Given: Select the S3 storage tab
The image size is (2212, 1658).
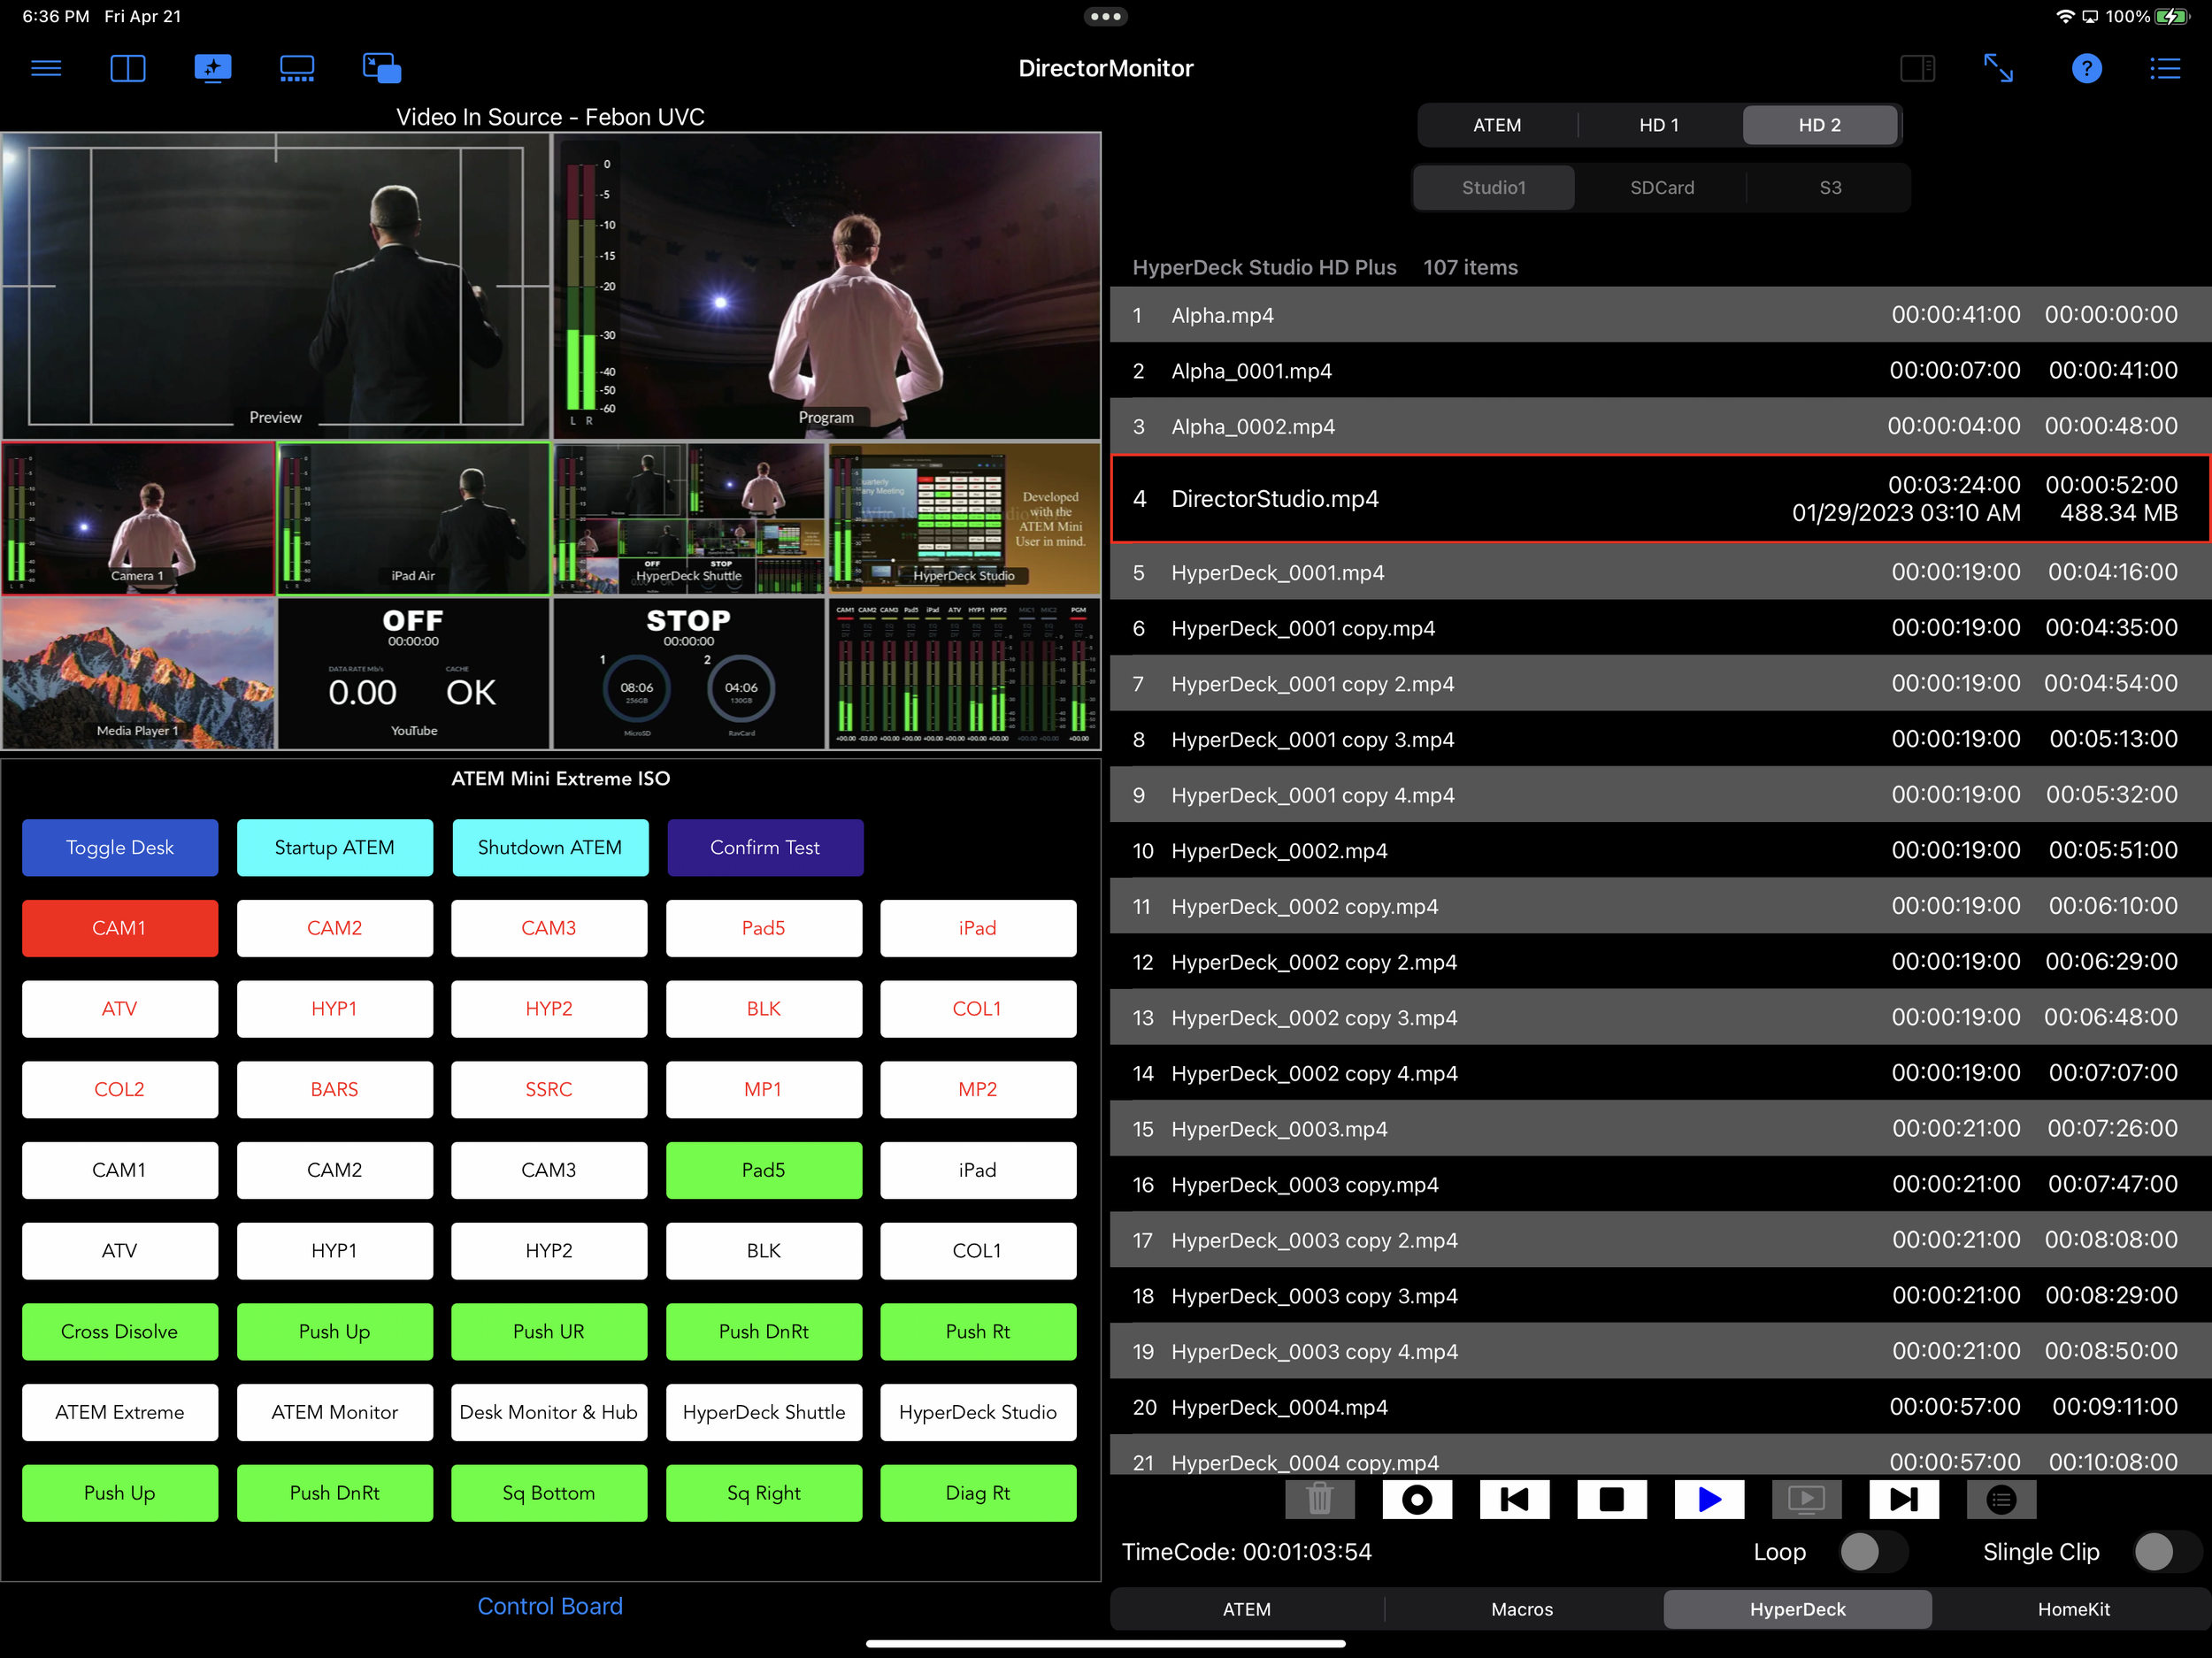Looking at the screenshot, I should 1830,187.
